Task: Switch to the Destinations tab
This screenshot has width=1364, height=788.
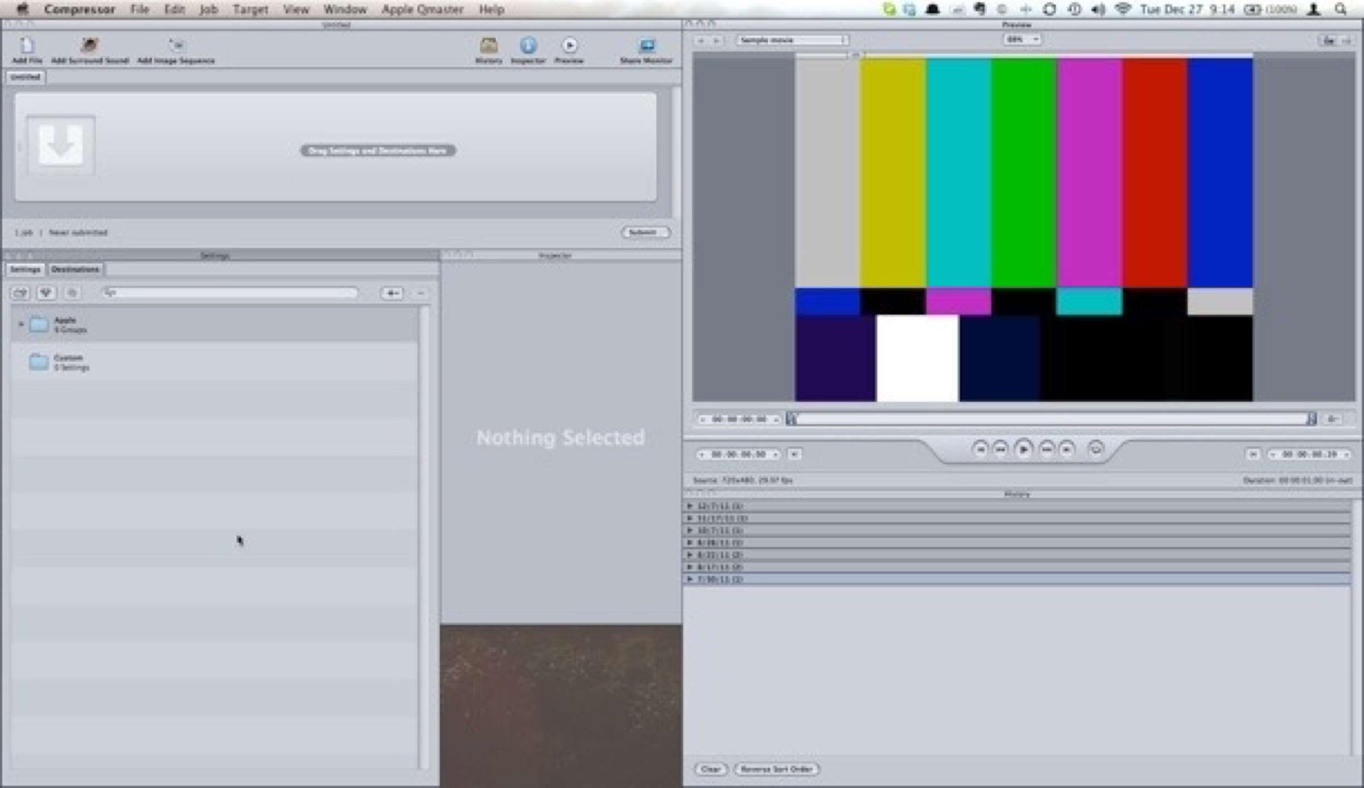Action: point(75,269)
